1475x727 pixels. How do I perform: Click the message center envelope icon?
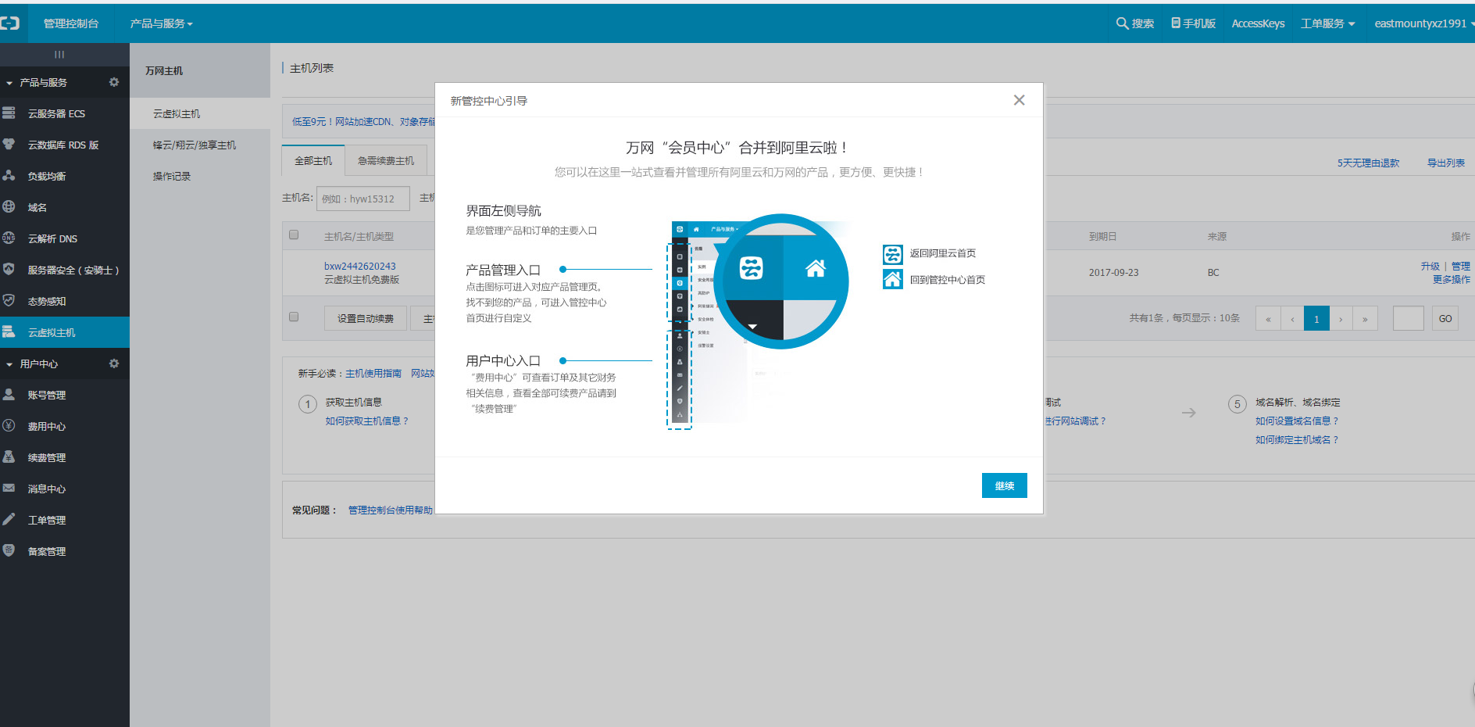pyautogui.click(x=9, y=489)
